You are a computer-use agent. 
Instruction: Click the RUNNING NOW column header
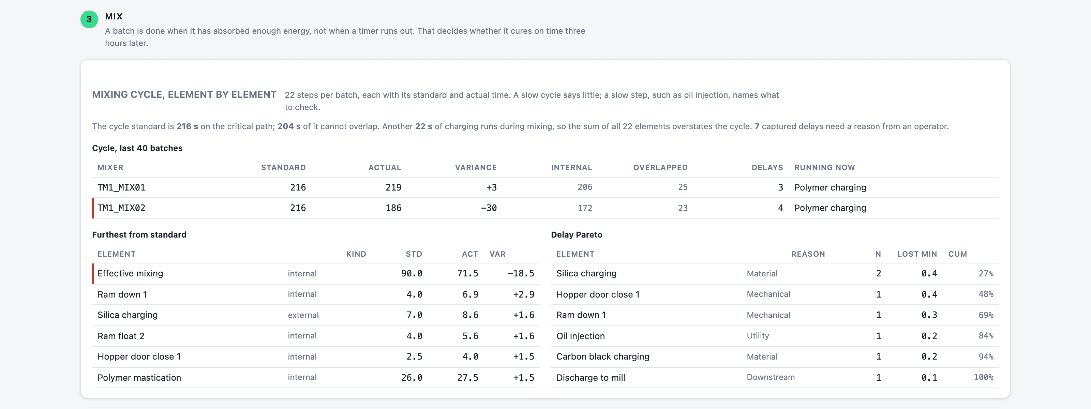824,167
